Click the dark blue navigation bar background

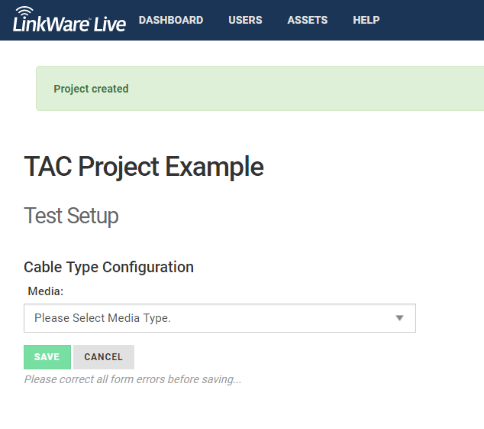click(x=432, y=20)
